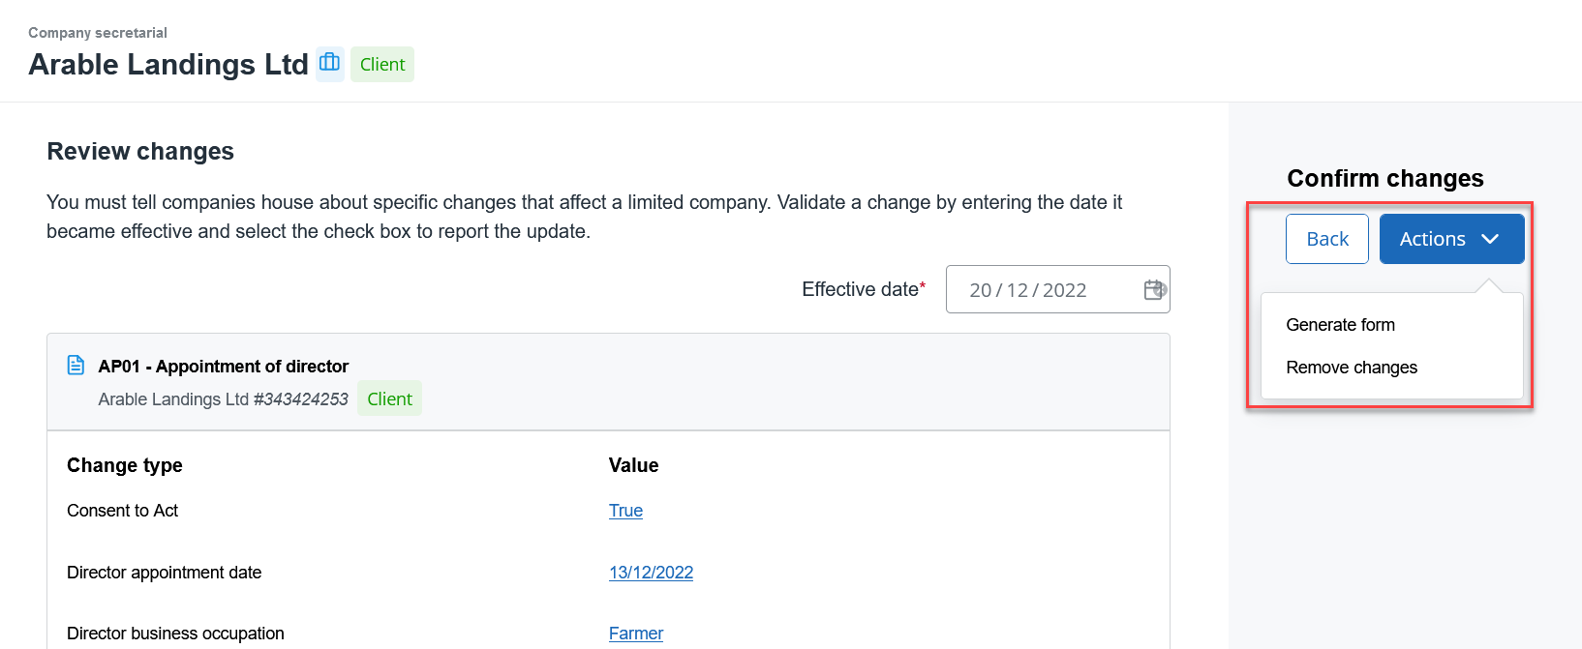Click the company number #343424253
This screenshot has width=1582, height=649.
click(300, 399)
